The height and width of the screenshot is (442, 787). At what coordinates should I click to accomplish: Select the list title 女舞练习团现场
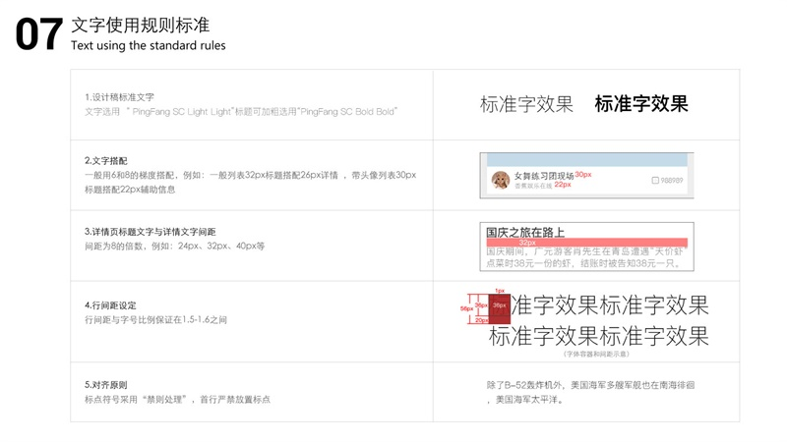click(x=544, y=176)
